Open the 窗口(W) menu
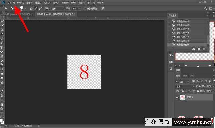The image size is (215, 128). pyautogui.click(x=91, y=3)
